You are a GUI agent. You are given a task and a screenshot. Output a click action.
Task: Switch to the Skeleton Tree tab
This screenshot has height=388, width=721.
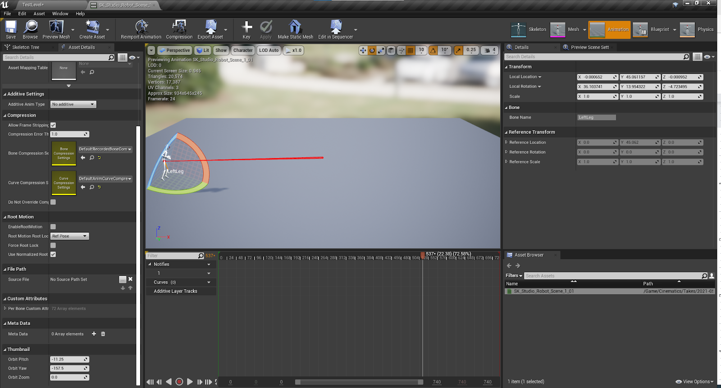pyautogui.click(x=26, y=47)
